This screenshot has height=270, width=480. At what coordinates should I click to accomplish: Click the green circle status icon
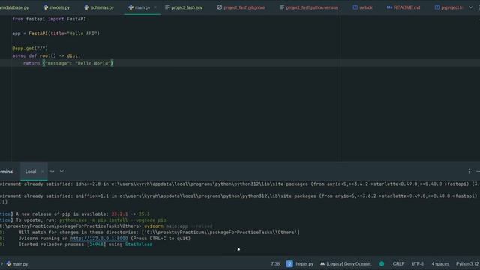382,263
